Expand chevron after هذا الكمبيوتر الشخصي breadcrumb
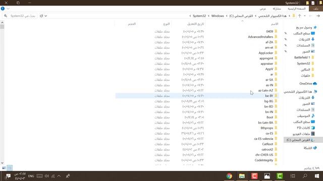Screen dimensions: 323x181 tap(256, 16)
